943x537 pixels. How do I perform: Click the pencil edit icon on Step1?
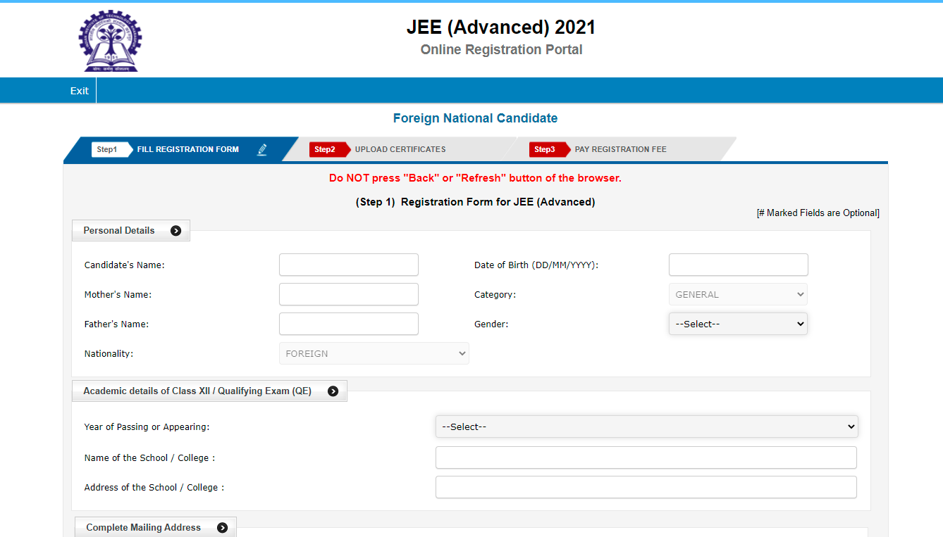[261, 149]
